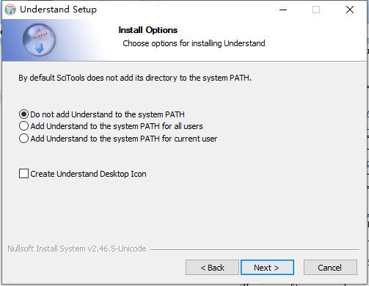Image resolution: width=369 pixels, height=286 pixels.
Task: Click the Understand Setup title bar icon
Action: tap(10, 10)
